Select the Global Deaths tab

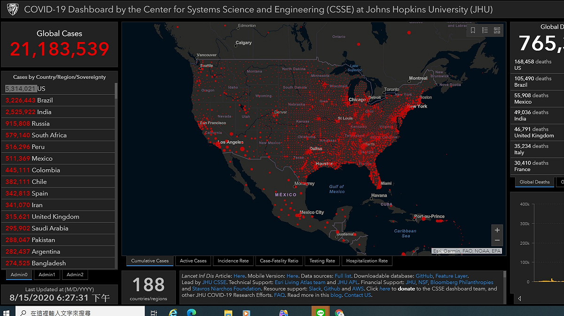click(x=534, y=182)
